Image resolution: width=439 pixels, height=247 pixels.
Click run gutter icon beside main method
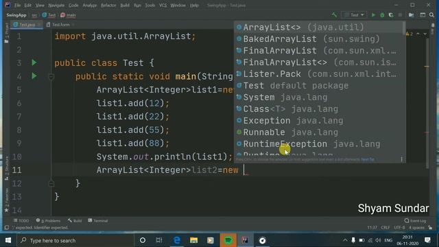[x=34, y=76]
